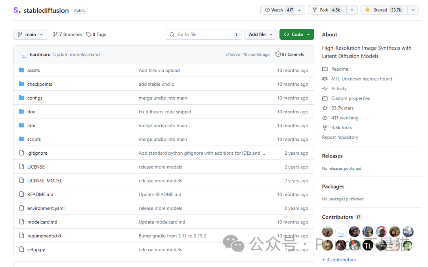Click the .gitignore file icon
Image resolution: width=428 pixels, height=267 pixels.
(21, 153)
